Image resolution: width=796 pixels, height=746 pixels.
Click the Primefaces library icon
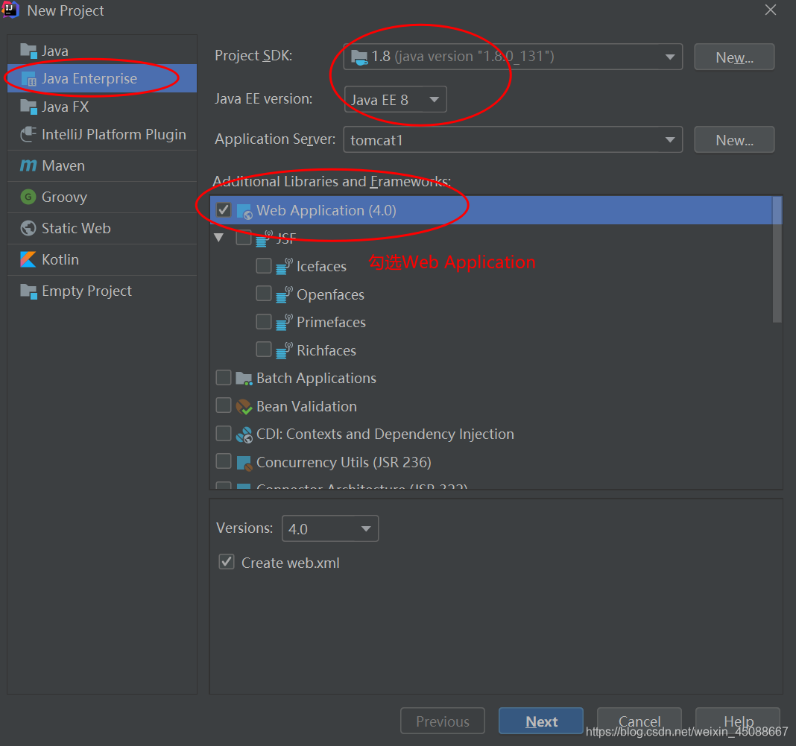284,322
